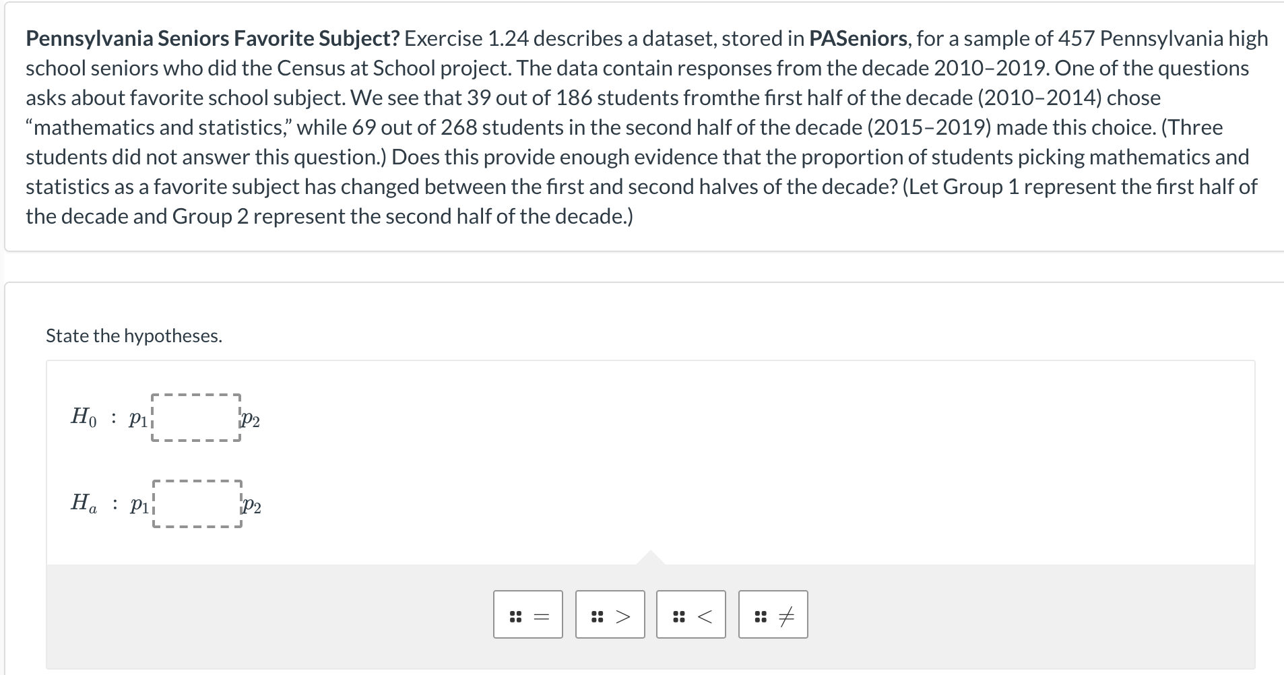Screen dimensions: 1284x675
Task: Select the bold PASeniors dataset name
Action: 859,38
